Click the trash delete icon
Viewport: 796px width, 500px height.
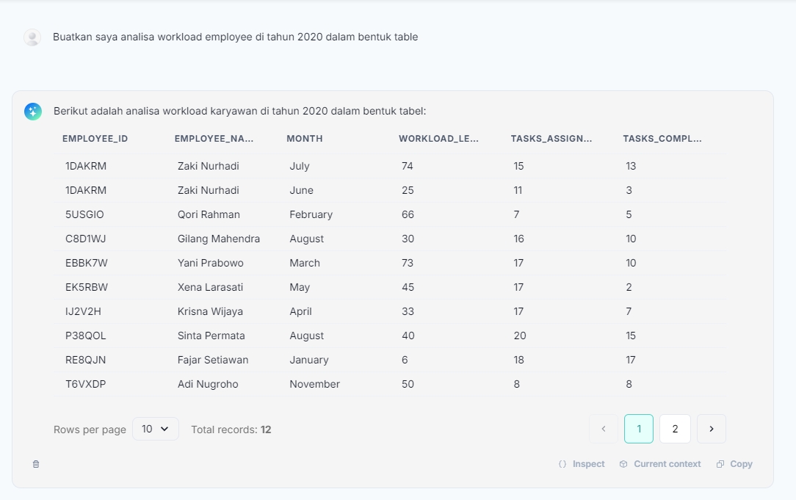pyautogui.click(x=36, y=464)
